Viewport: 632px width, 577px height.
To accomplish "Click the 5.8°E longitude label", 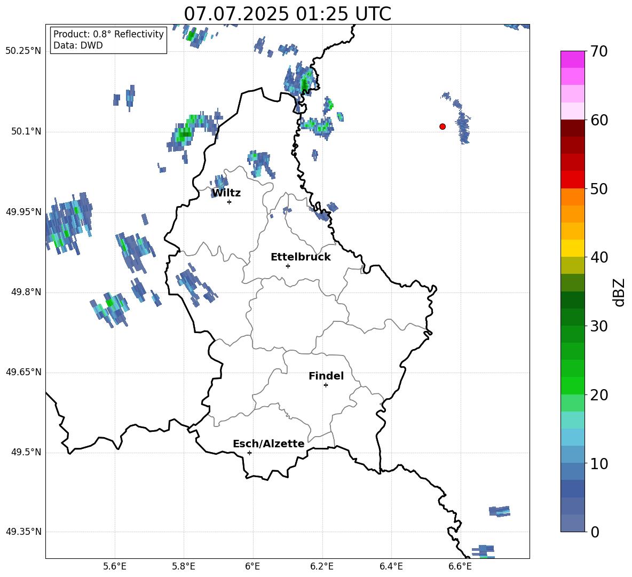I will tap(184, 566).
